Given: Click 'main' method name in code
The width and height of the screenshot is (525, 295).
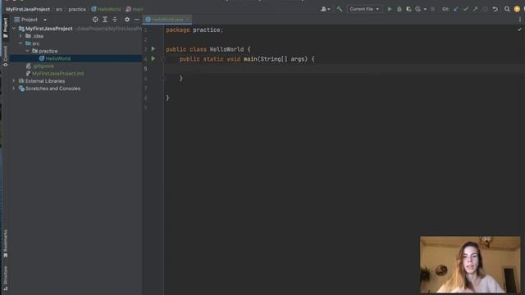Looking at the screenshot, I should coord(250,59).
